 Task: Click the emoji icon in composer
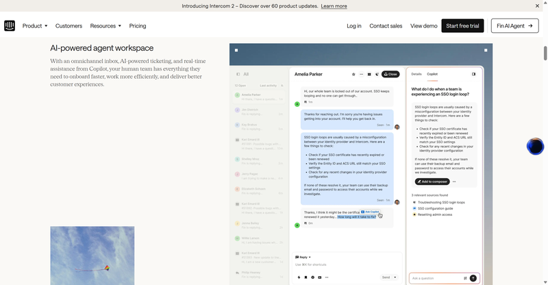tap(313, 277)
